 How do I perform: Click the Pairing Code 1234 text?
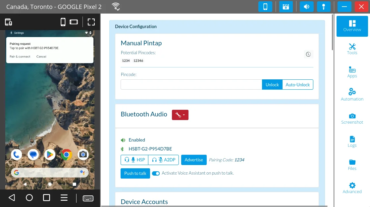click(227, 160)
